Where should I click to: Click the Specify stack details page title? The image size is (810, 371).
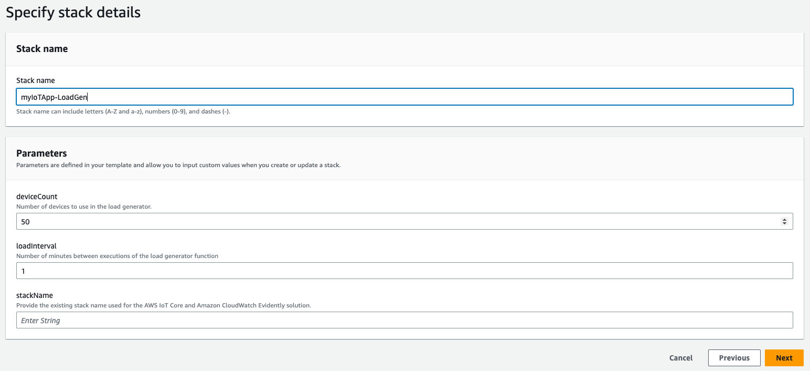tap(73, 12)
